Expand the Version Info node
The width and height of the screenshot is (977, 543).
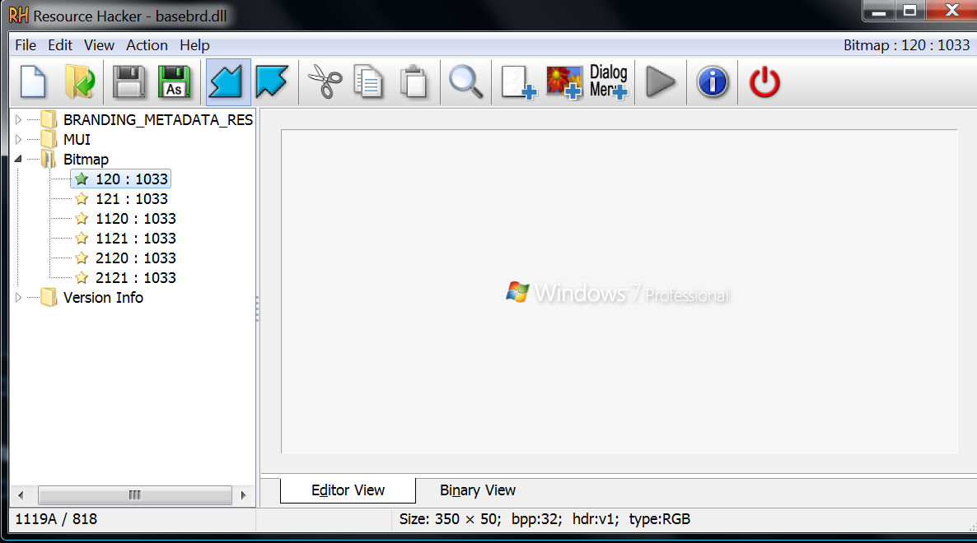(x=19, y=297)
